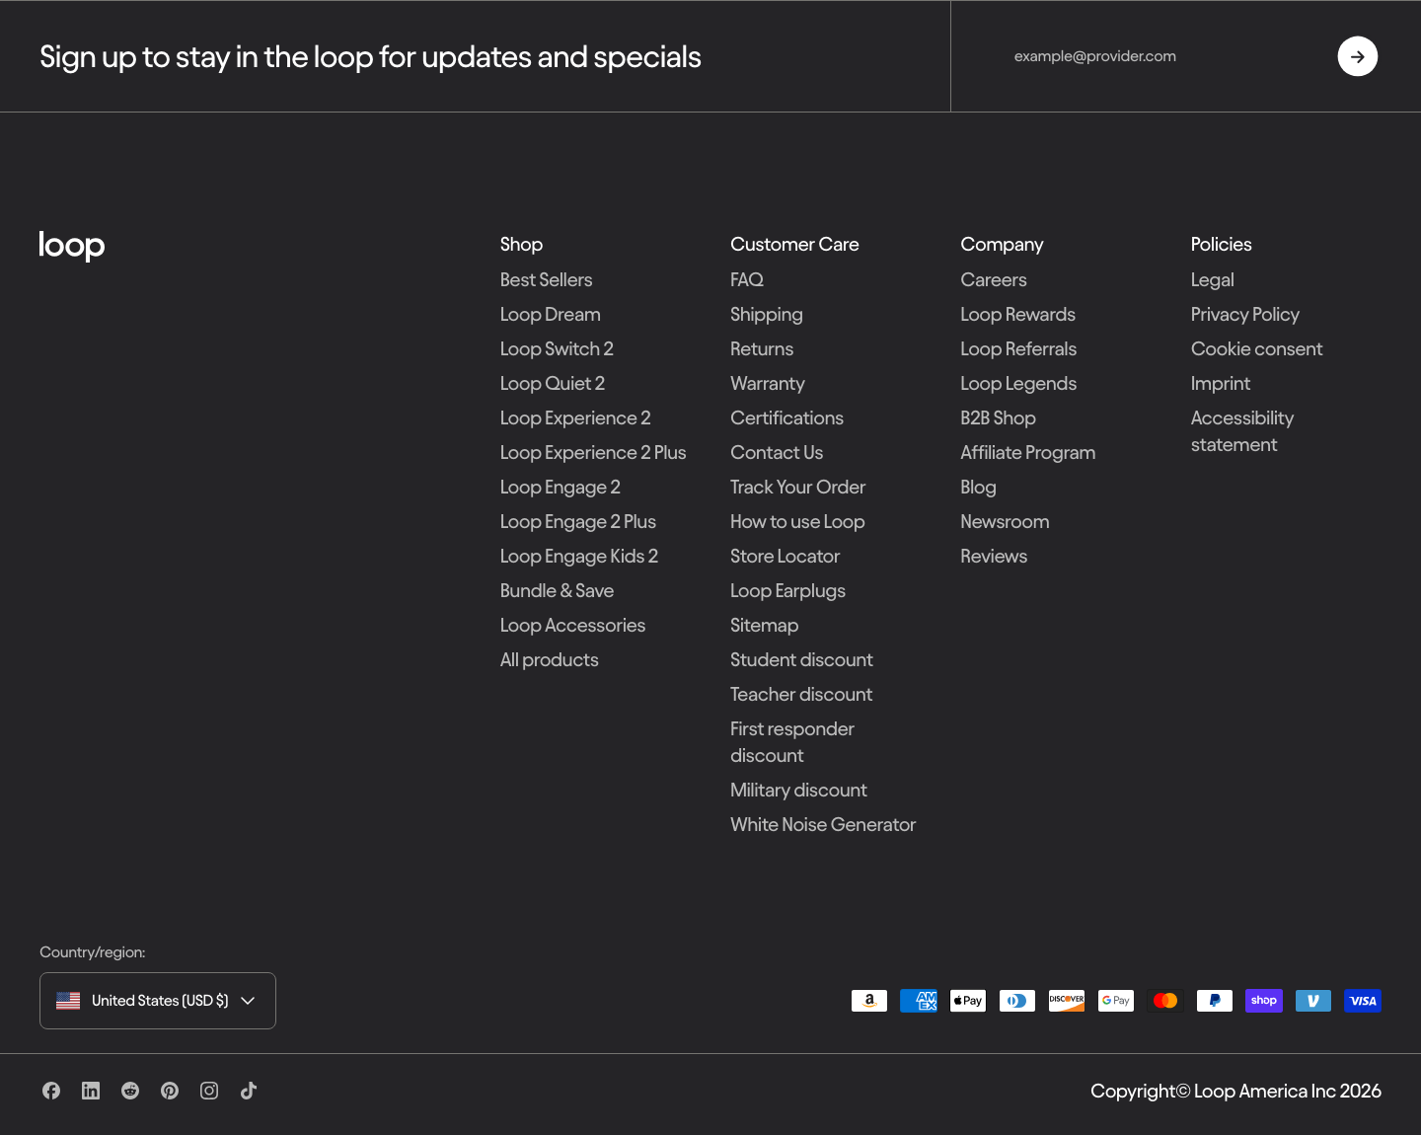Click the Apple Pay payment icon
This screenshot has width=1421, height=1135.
point(968,1001)
